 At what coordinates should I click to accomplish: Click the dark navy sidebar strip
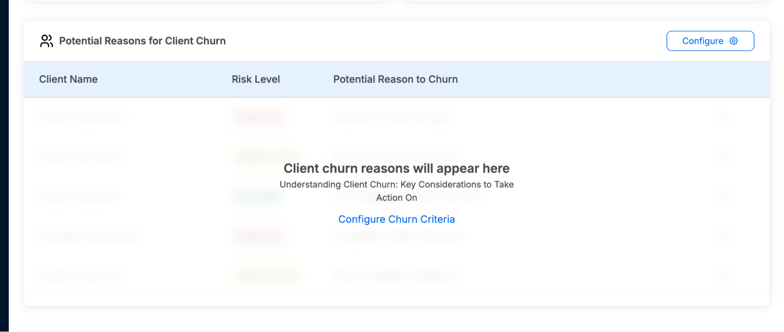click(4, 166)
